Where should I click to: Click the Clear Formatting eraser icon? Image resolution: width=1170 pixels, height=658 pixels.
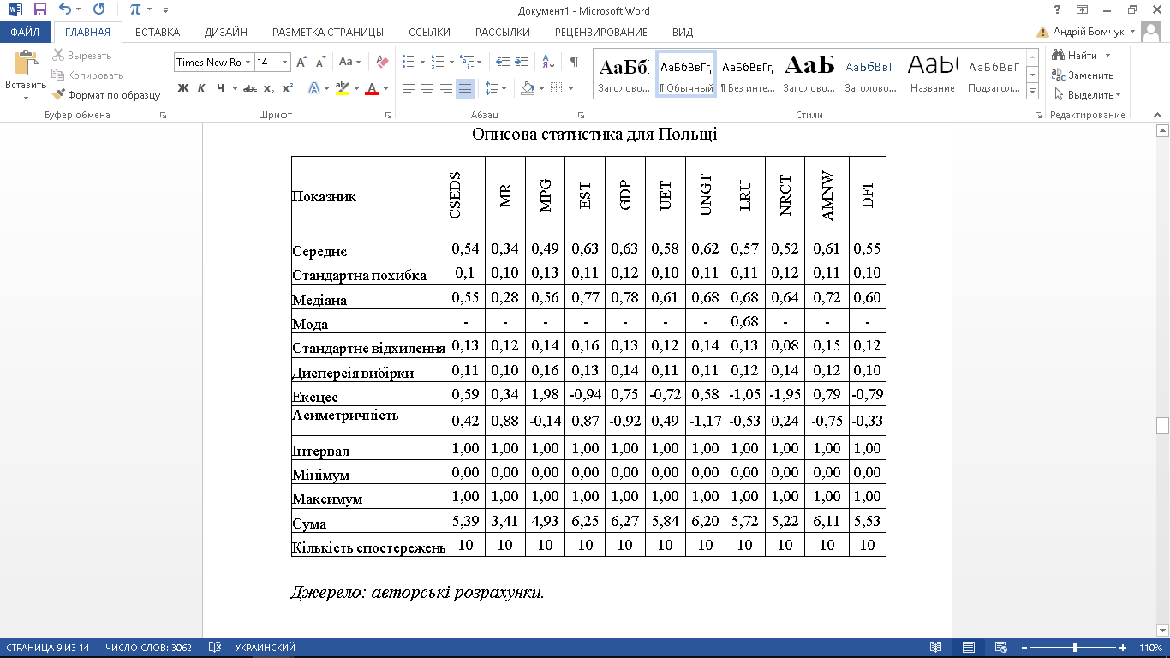coord(382,62)
